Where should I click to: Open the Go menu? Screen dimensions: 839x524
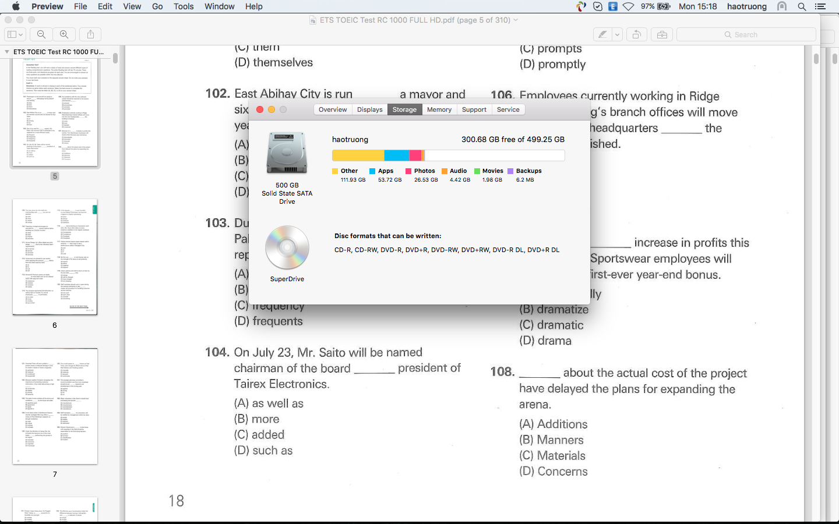pyautogui.click(x=157, y=6)
